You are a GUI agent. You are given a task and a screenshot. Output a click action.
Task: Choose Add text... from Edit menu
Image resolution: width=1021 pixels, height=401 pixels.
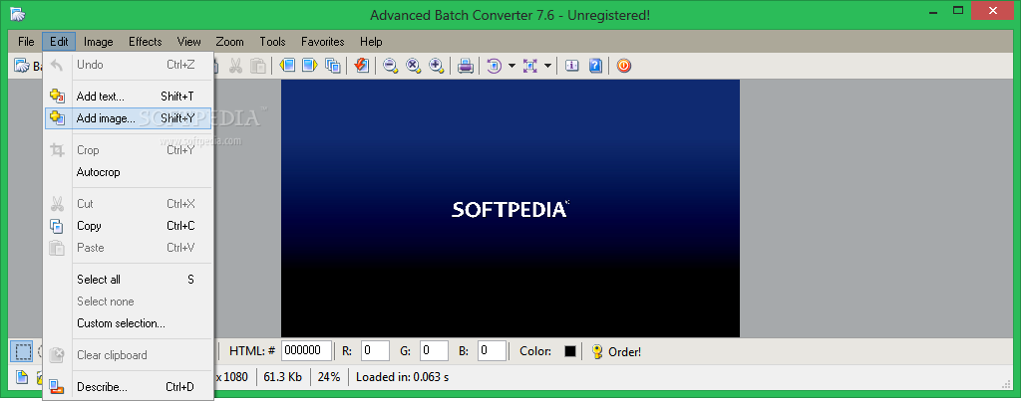(x=129, y=97)
